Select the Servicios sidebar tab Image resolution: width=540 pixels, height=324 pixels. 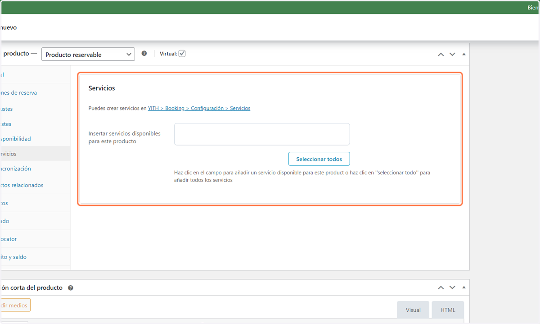click(x=35, y=154)
